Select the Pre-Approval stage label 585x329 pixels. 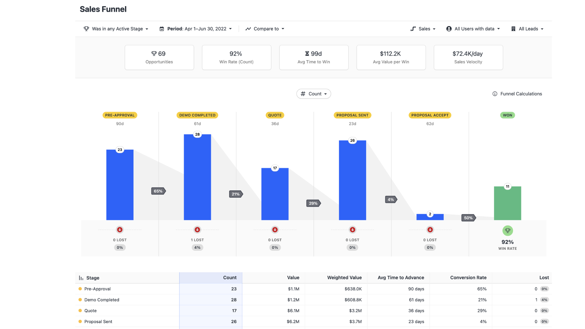click(x=120, y=115)
